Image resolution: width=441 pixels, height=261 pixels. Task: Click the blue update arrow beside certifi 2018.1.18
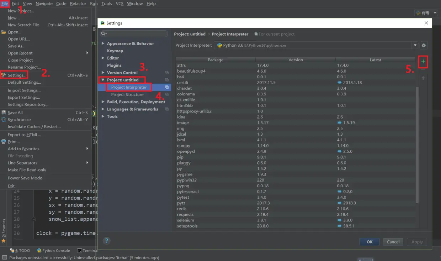coord(340,83)
